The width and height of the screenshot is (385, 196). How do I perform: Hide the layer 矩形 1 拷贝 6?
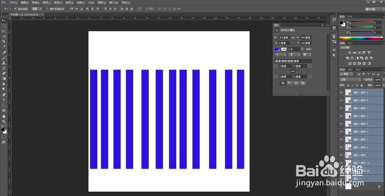pyautogui.click(x=341, y=116)
